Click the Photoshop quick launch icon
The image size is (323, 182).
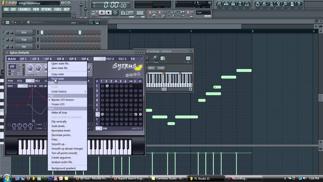[50, 178]
